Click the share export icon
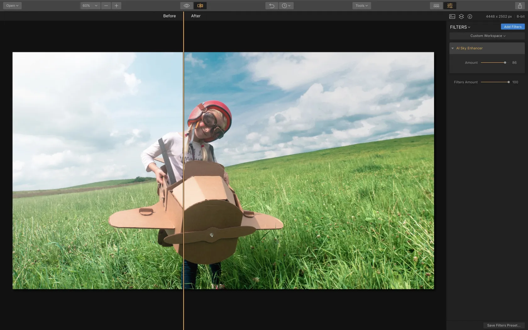The image size is (528, 330). [520, 6]
